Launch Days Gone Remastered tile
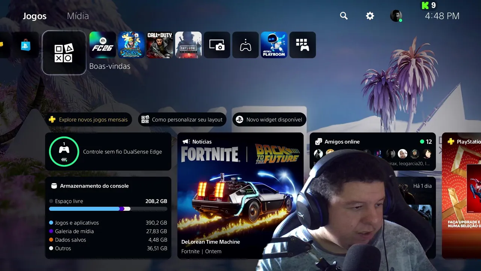481x271 pixels. point(188,45)
